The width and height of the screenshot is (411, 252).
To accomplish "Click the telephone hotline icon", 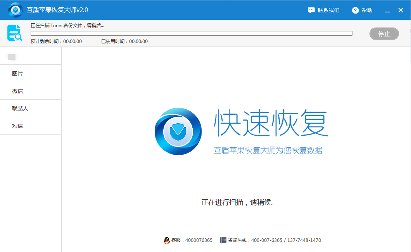I will click(223, 240).
